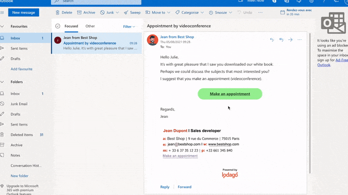Click the Junk blocked-circle icon in toolbar
This screenshot has width=348, height=195.
point(102,13)
